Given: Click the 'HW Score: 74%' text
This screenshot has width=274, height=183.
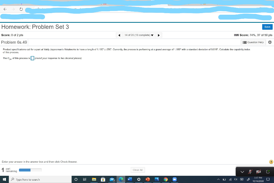Looking at the screenshot, I should pyautogui.click(x=253, y=35).
